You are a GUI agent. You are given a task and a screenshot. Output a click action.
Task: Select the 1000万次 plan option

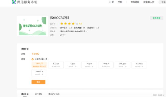coord(39,73)
